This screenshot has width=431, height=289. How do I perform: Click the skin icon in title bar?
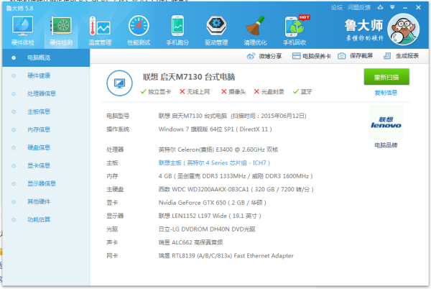coord(381,7)
